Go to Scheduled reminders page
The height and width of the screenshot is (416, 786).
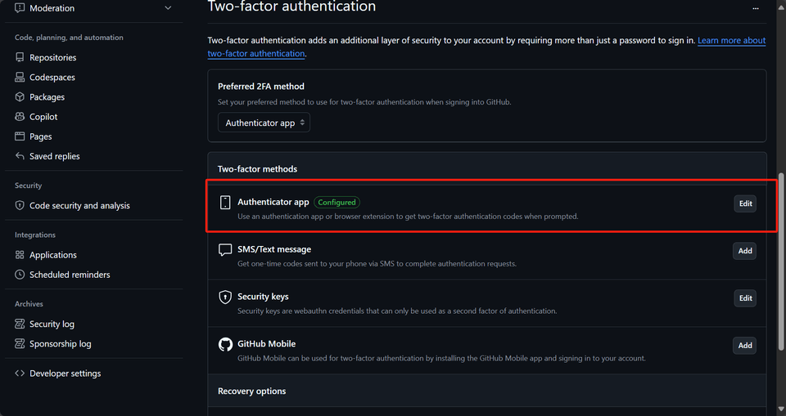[70, 275]
